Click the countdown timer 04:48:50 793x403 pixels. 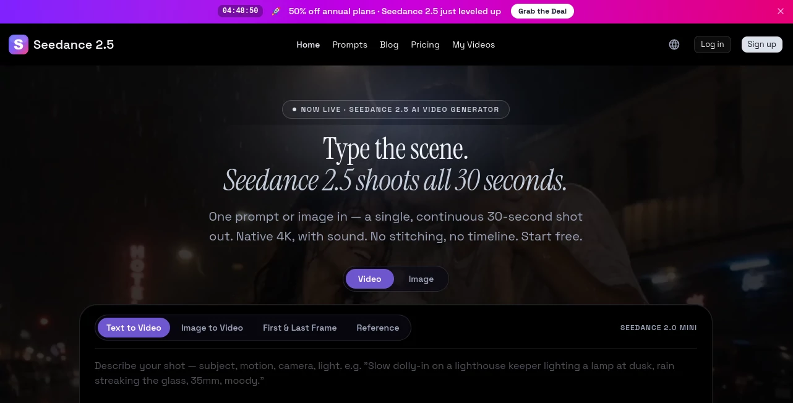pos(240,11)
